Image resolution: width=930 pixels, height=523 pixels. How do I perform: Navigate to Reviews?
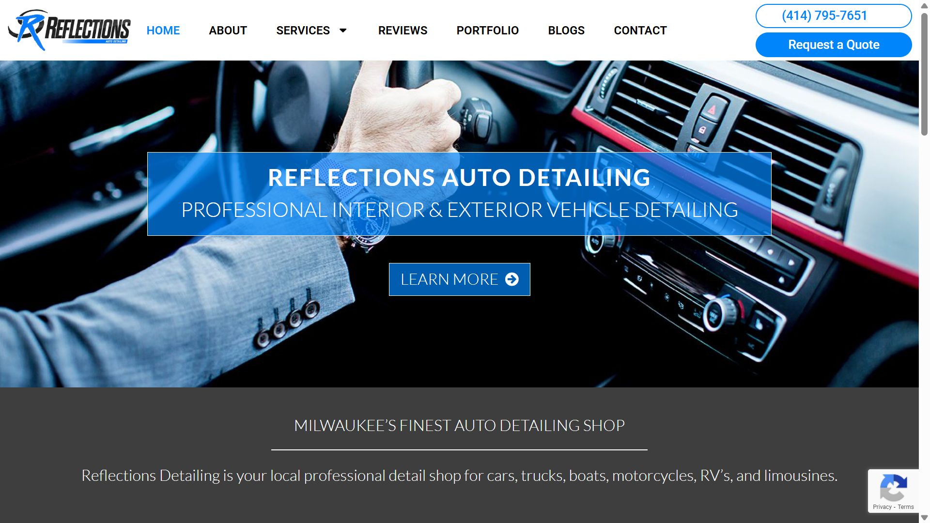coord(403,31)
